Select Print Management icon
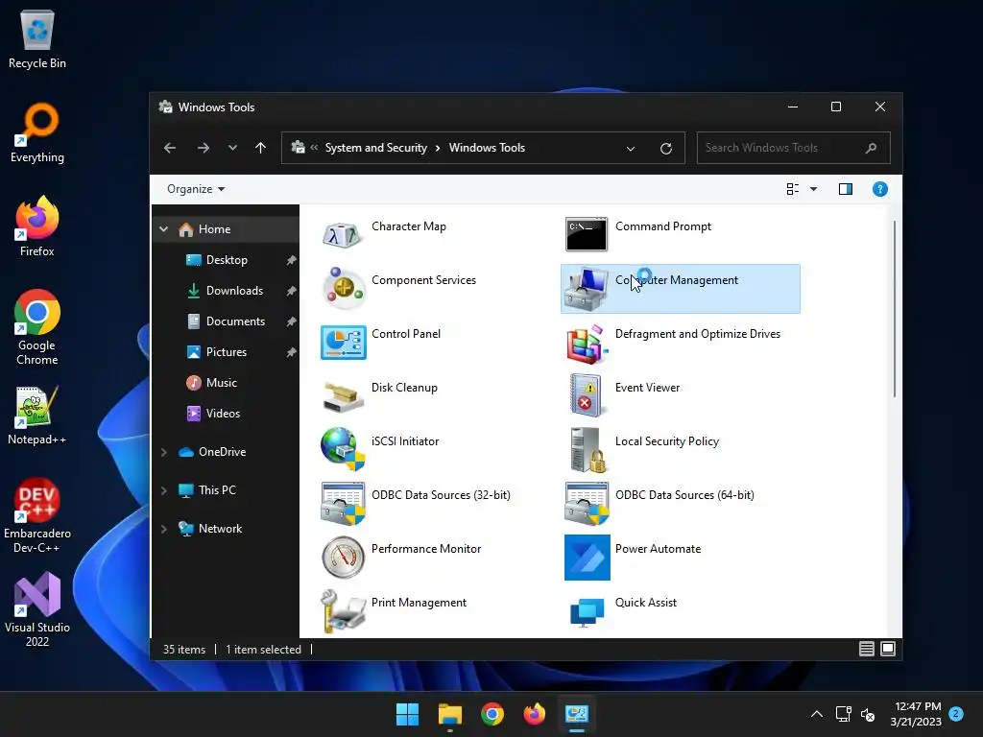The height and width of the screenshot is (737, 983). (343, 610)
